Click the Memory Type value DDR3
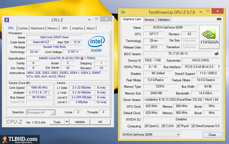 (160, 86)
